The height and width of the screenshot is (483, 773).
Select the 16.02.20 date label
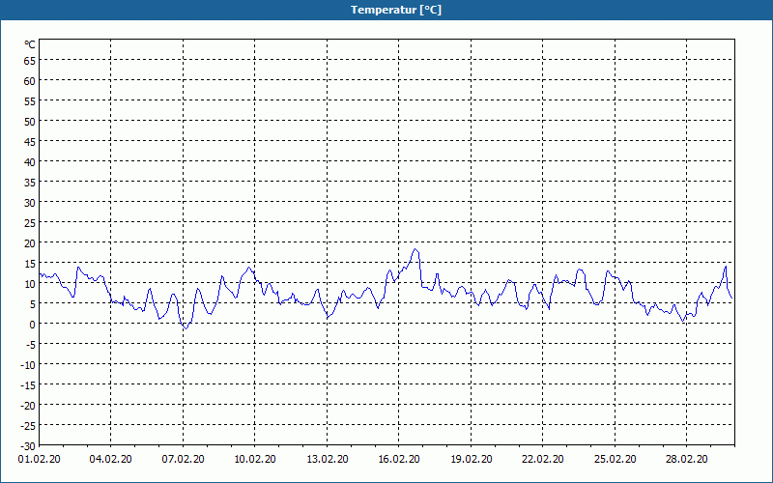pos(399,459)
